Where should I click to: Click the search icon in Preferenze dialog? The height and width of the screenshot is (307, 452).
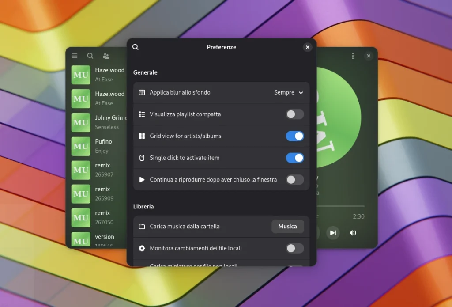136,47
